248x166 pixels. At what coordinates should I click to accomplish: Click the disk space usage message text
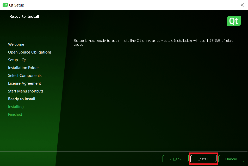pyautogui.click(x=153, y=42)
